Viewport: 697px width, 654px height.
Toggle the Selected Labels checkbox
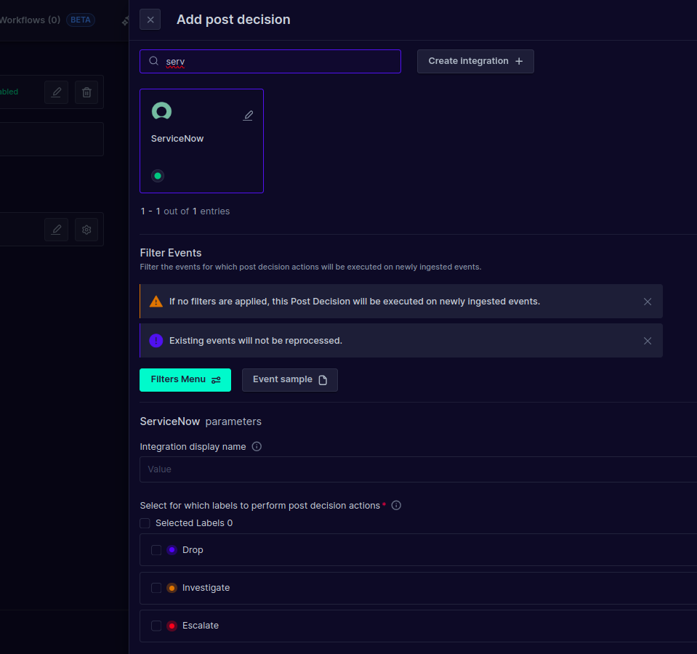(145, 523)
